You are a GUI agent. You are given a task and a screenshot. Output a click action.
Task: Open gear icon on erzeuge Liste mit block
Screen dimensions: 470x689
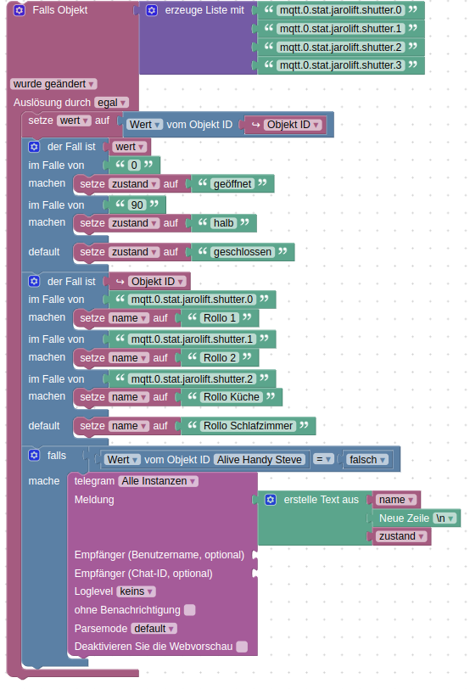[152, 10]
